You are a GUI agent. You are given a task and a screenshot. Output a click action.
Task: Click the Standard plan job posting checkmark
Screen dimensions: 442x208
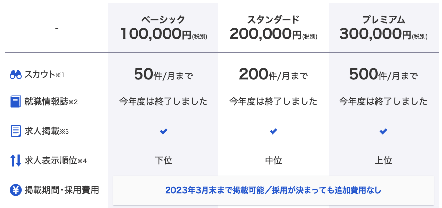click(x=273, y=131)
